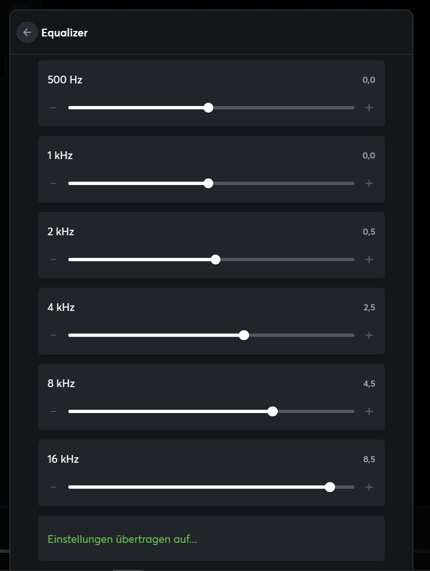
Task: Click the plus icon for 8 kHz
Action: pos(369,411)
